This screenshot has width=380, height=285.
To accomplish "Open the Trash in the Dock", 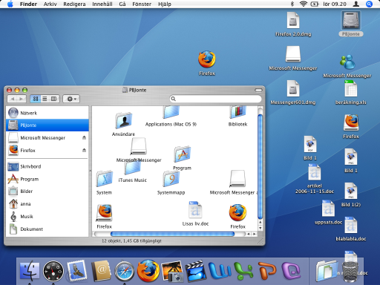I will click(x=350, y=272).
